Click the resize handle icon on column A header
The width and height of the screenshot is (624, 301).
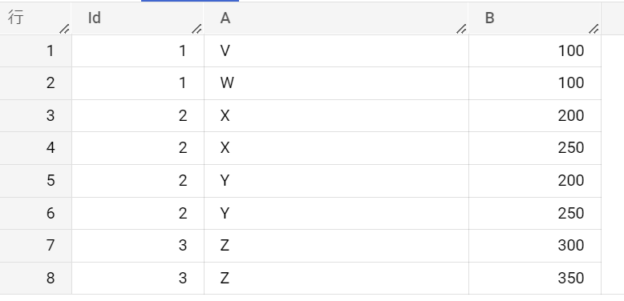pos(461,29)
